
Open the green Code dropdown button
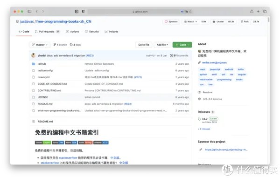click(182, 45)
